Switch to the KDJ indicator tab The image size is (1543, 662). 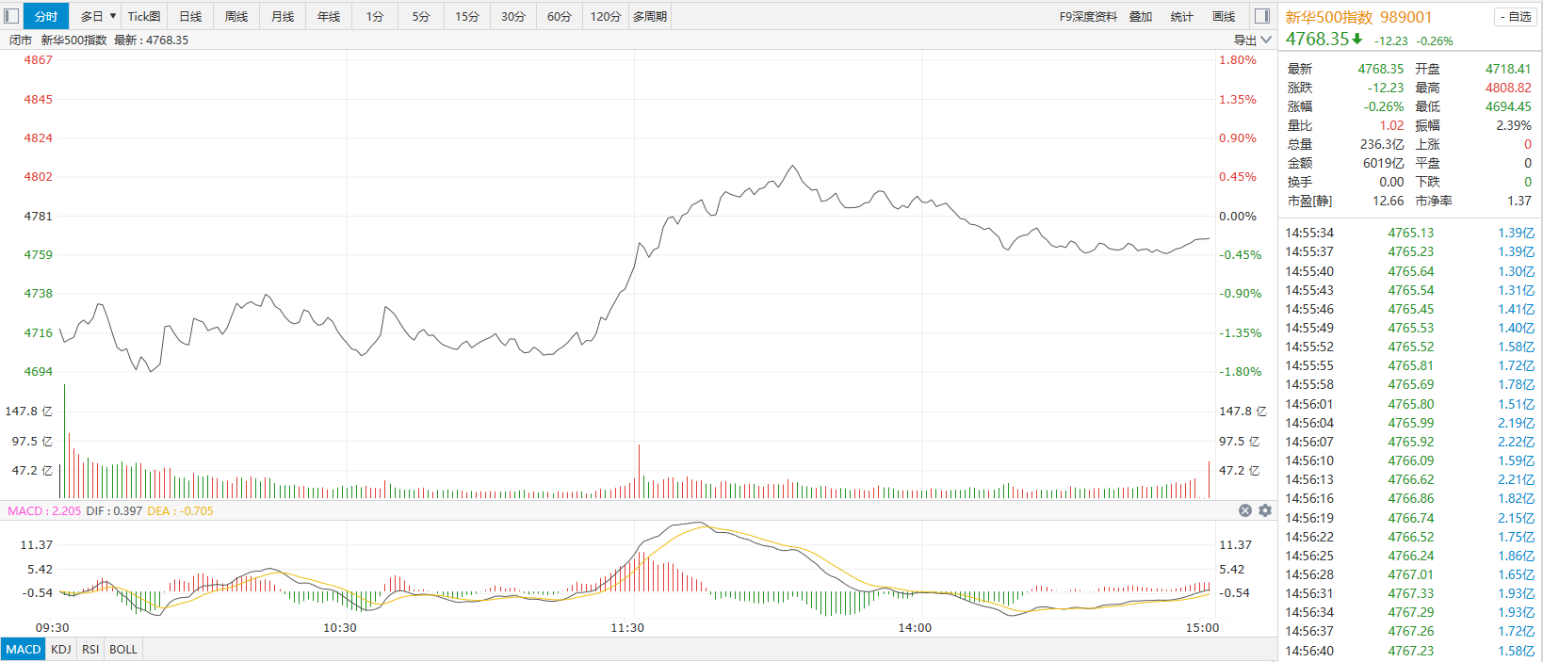click(x=61, y=649)
